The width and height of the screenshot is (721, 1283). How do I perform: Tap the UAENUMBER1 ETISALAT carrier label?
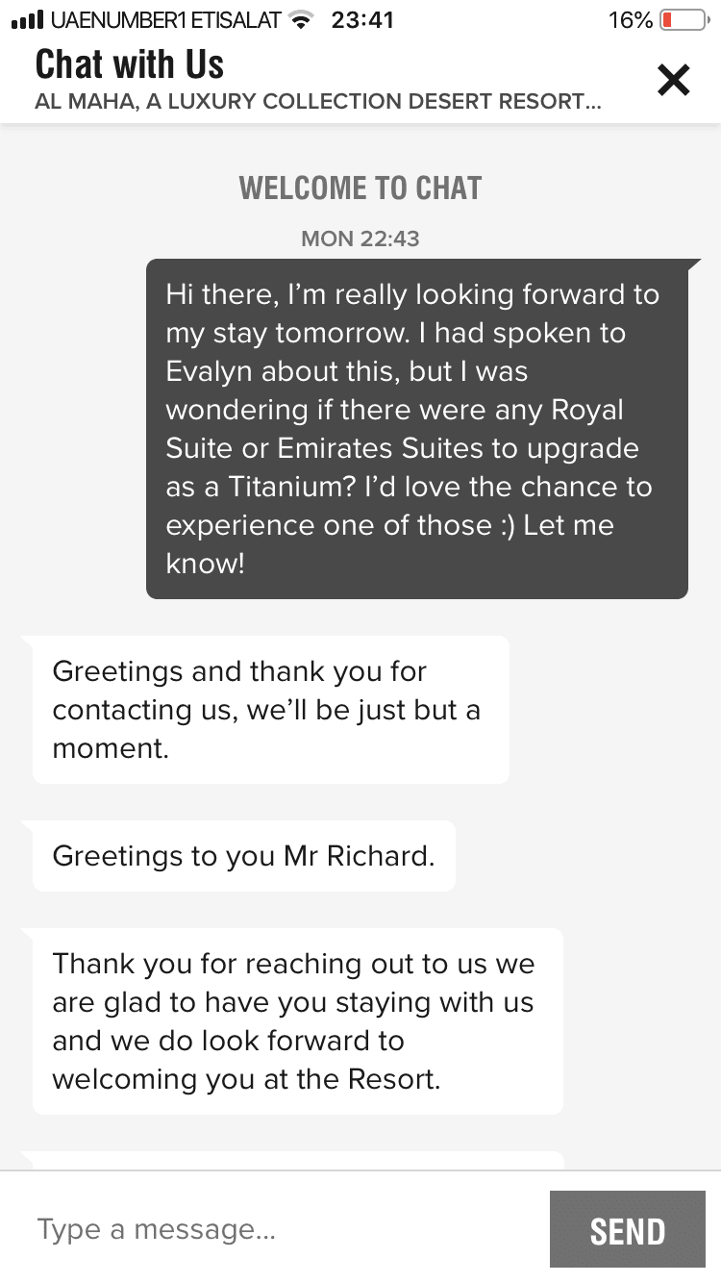[166, 19]
